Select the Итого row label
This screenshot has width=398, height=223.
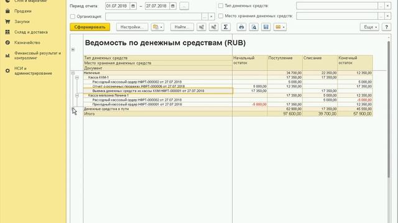[90, 114]
